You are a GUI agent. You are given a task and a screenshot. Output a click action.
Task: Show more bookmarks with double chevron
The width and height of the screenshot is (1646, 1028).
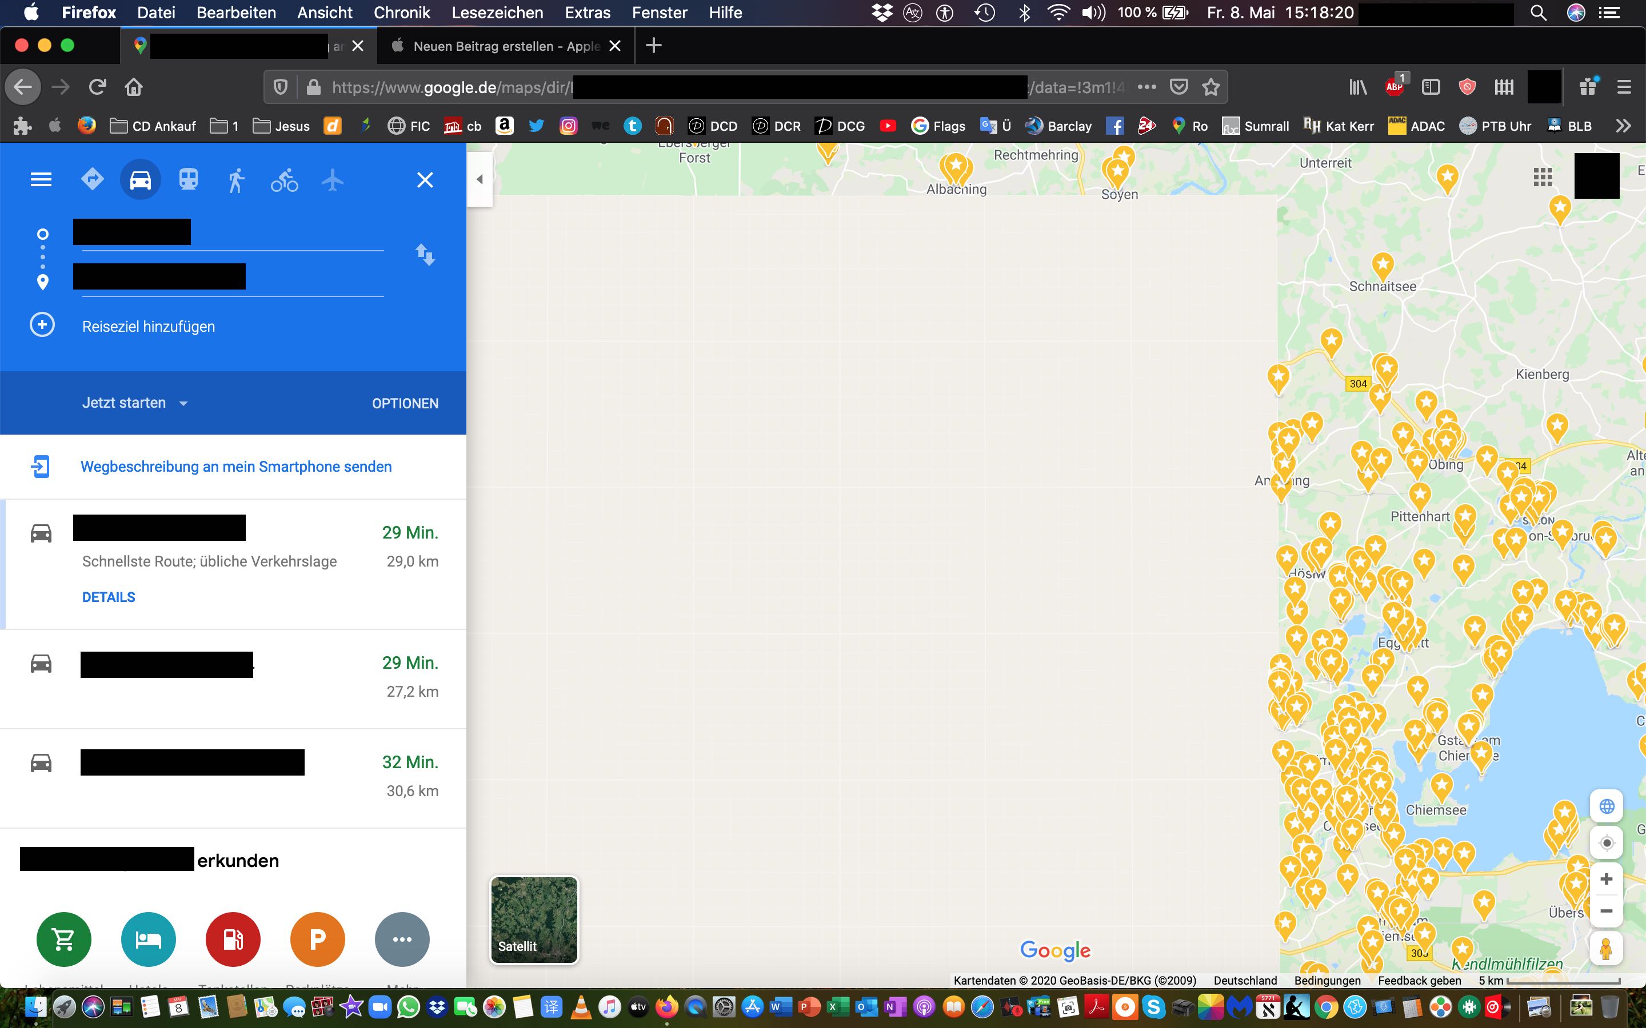coord(1623,126)
